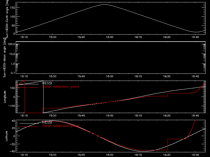Screen dimensions: 210x157
Task: Select the 1.0 tick on Moon angle axis
Action: 13,64
